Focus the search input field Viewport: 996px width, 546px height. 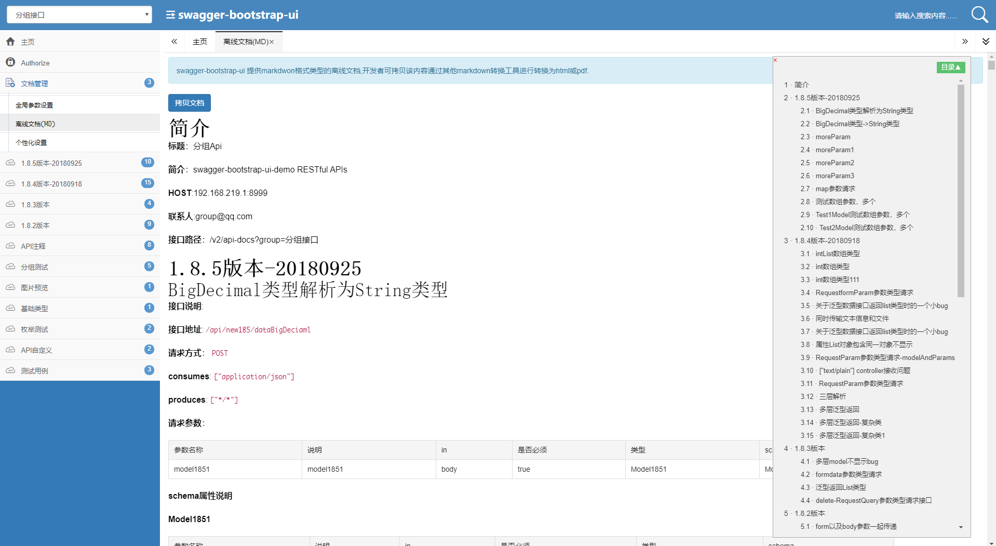[926, 16]
